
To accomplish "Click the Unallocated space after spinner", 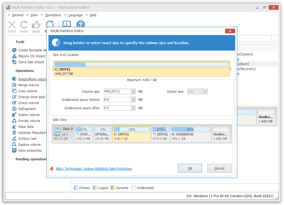I will tap(133, 108).
